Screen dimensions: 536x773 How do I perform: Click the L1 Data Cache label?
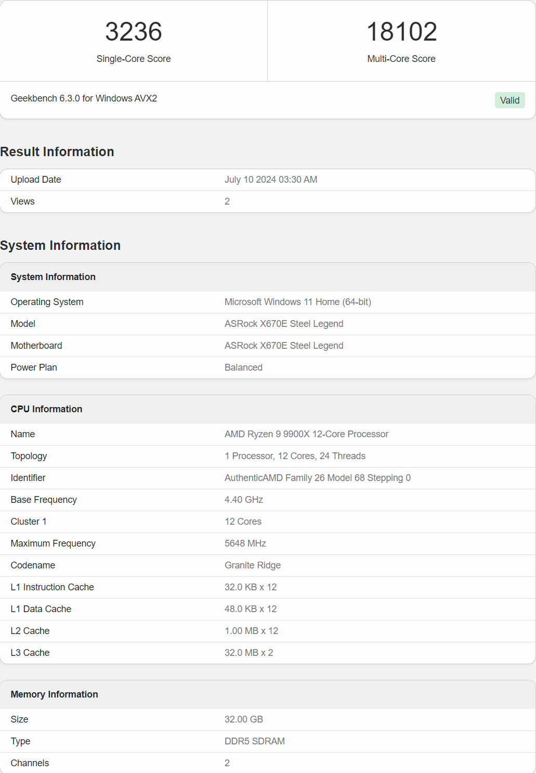point(41,609)
